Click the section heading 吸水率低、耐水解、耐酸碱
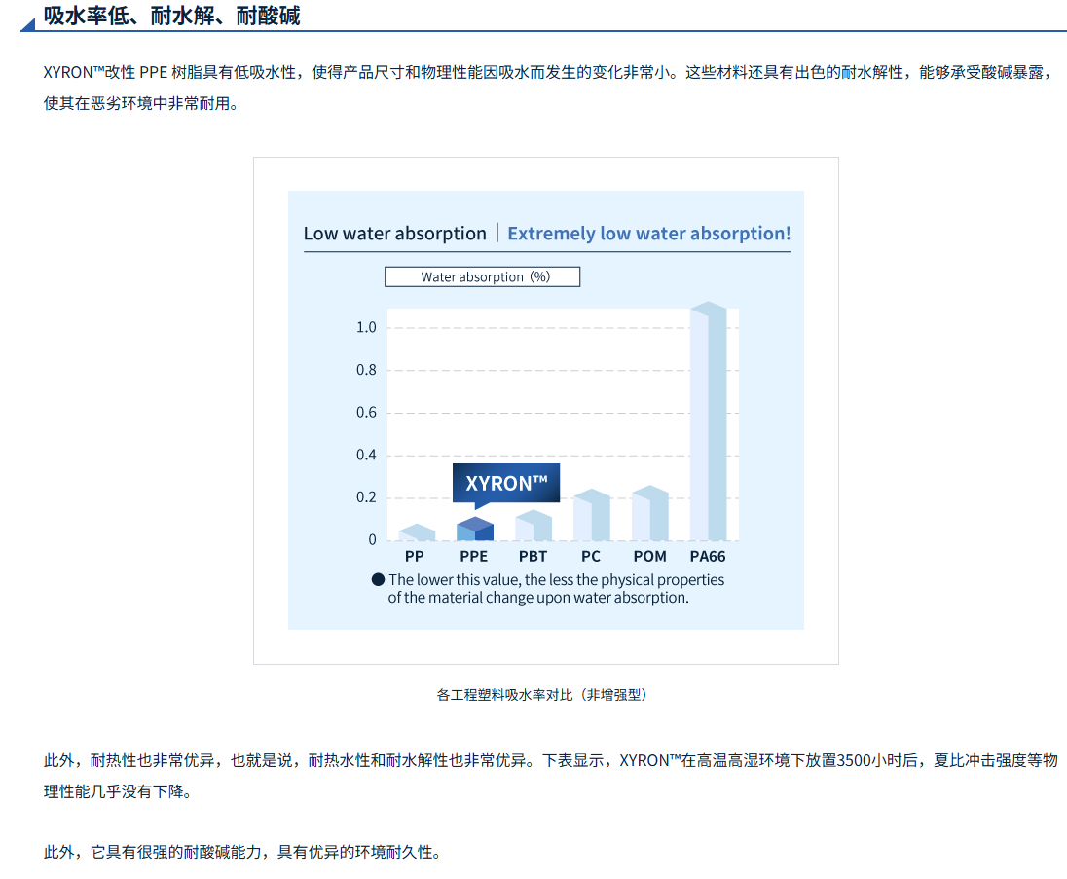 click(171, 16)
